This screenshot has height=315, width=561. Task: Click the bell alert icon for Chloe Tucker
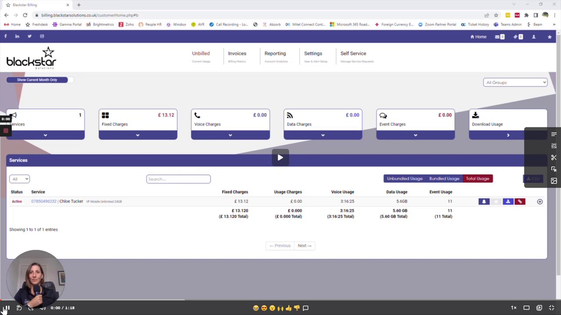[x=484, y=202]
